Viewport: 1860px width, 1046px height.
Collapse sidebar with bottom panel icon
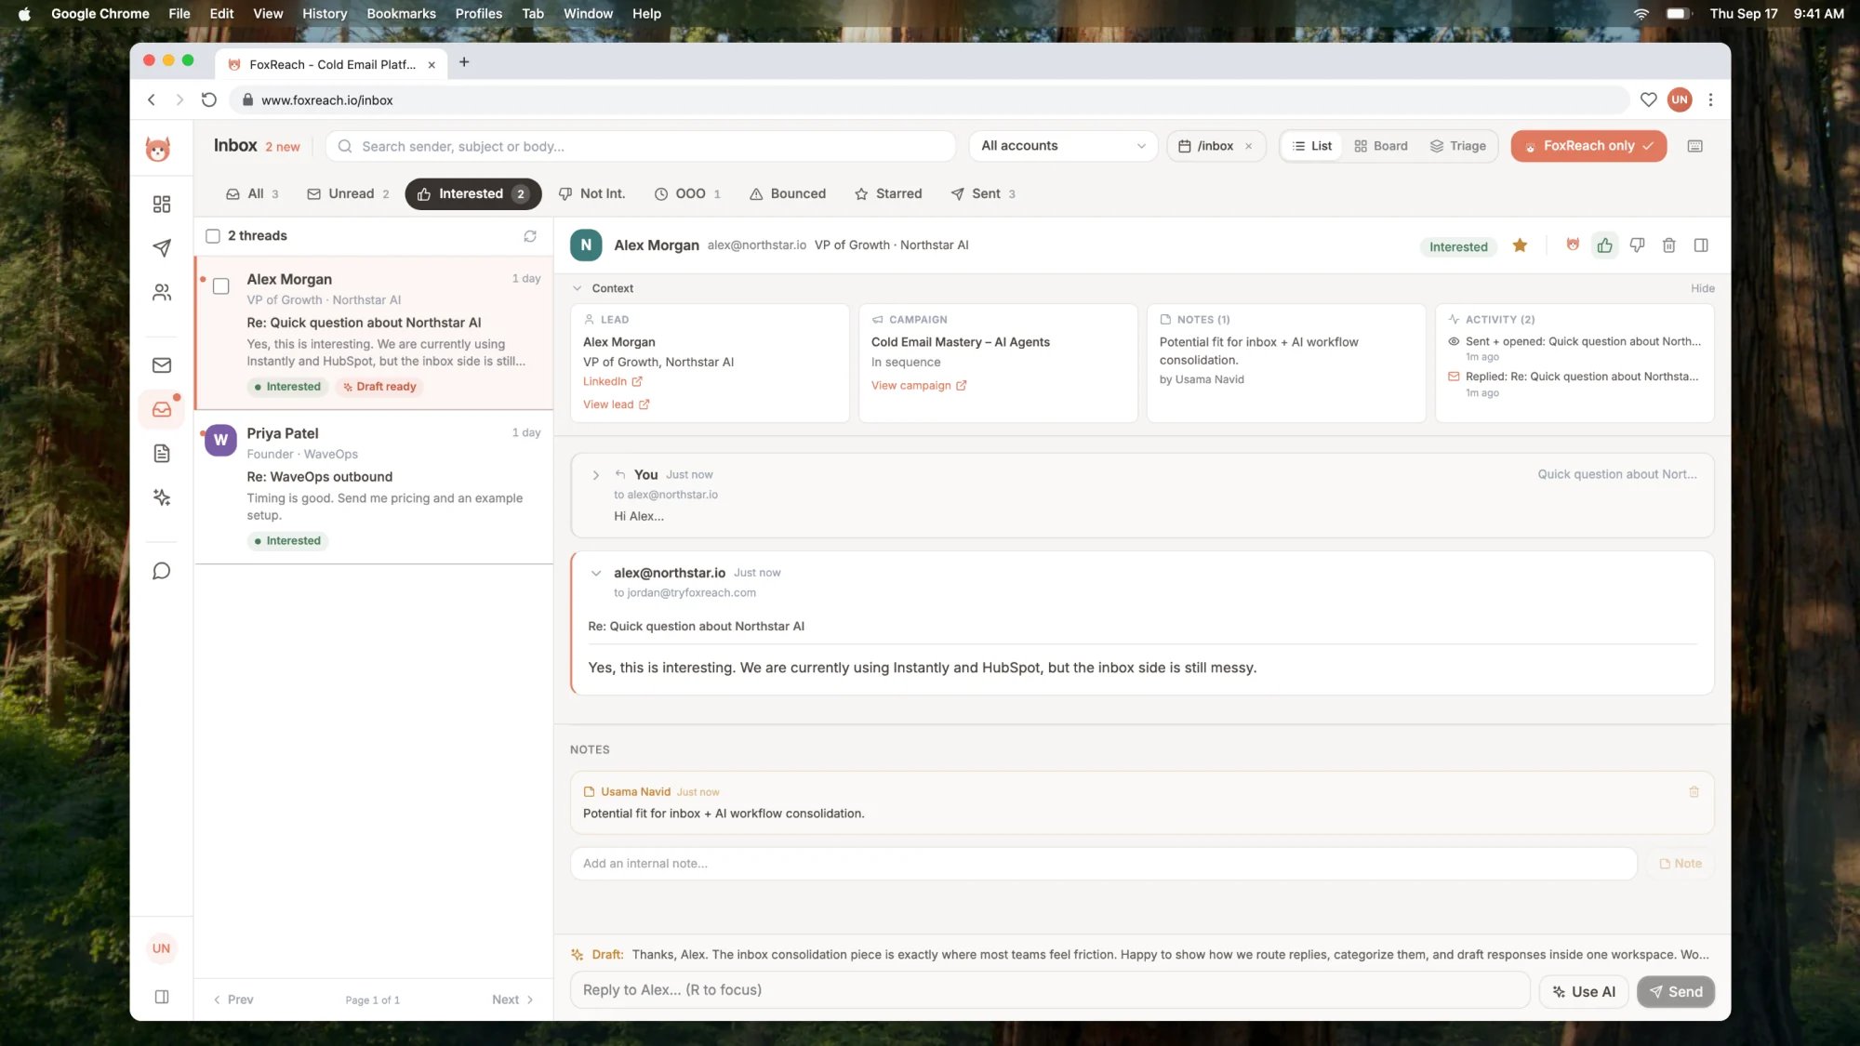pyautogui.click(x=162, y=997)
